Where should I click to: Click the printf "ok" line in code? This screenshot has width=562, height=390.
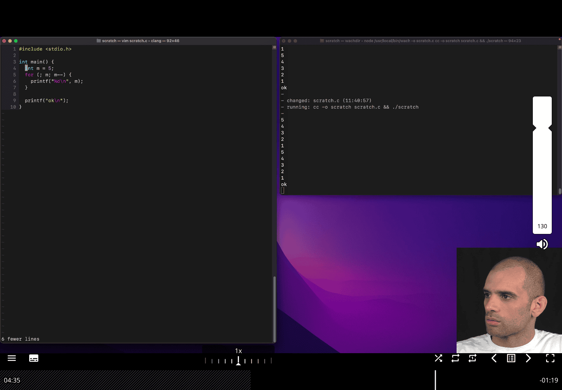[46, 101]
